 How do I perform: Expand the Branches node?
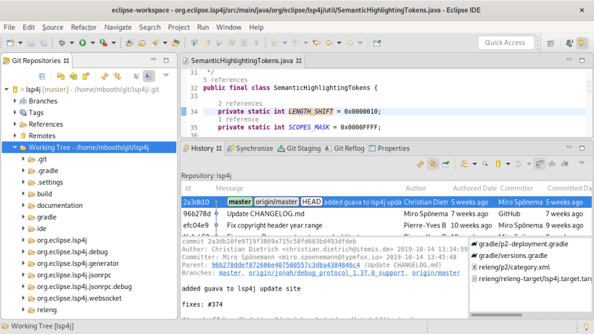15,101
